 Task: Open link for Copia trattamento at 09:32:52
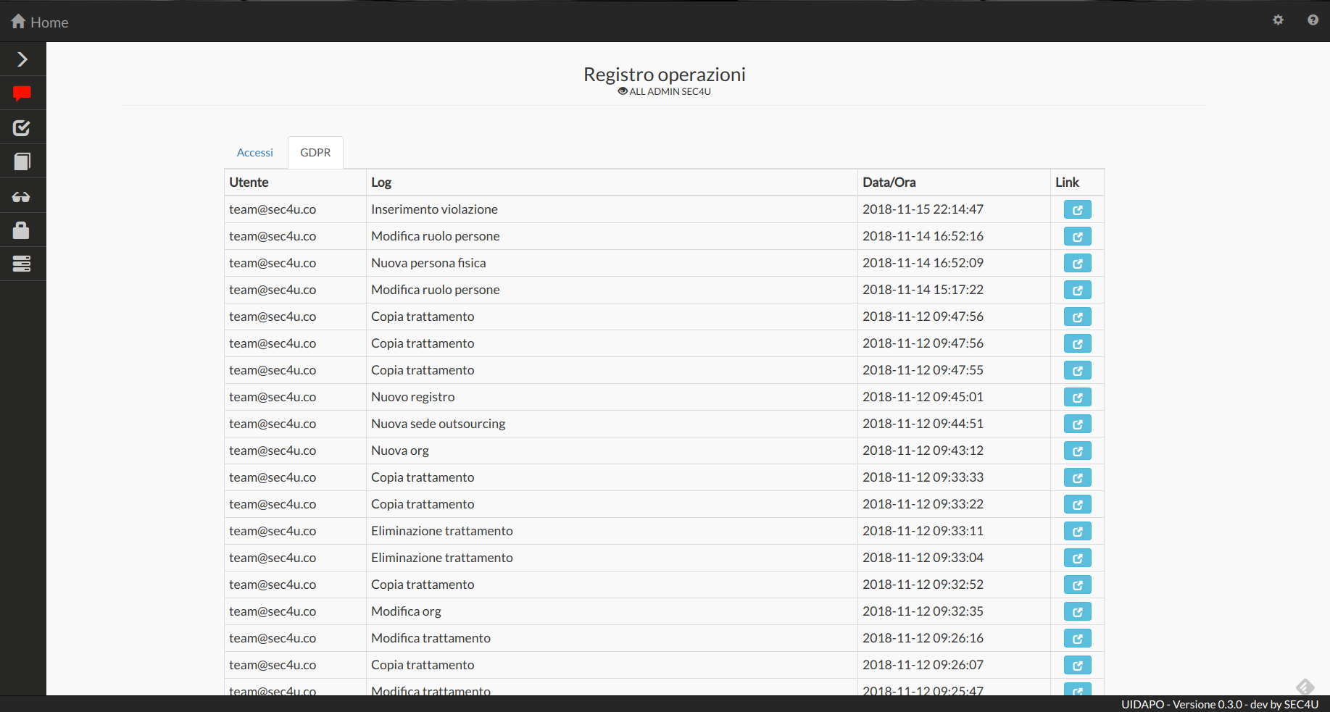pyautogui.click(x=1078, y=585)
